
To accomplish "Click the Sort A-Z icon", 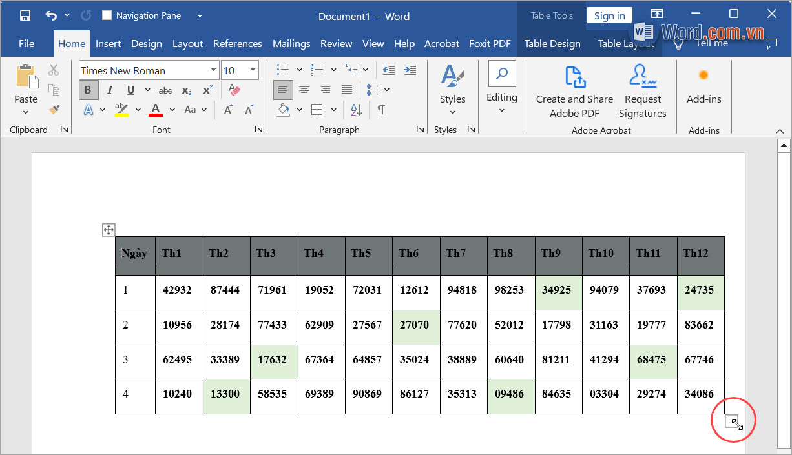I will (356, 110).
